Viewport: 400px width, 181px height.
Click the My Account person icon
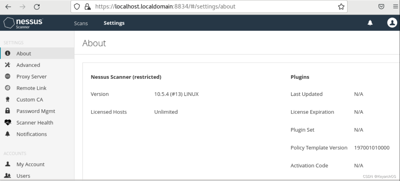coord(8,164)
